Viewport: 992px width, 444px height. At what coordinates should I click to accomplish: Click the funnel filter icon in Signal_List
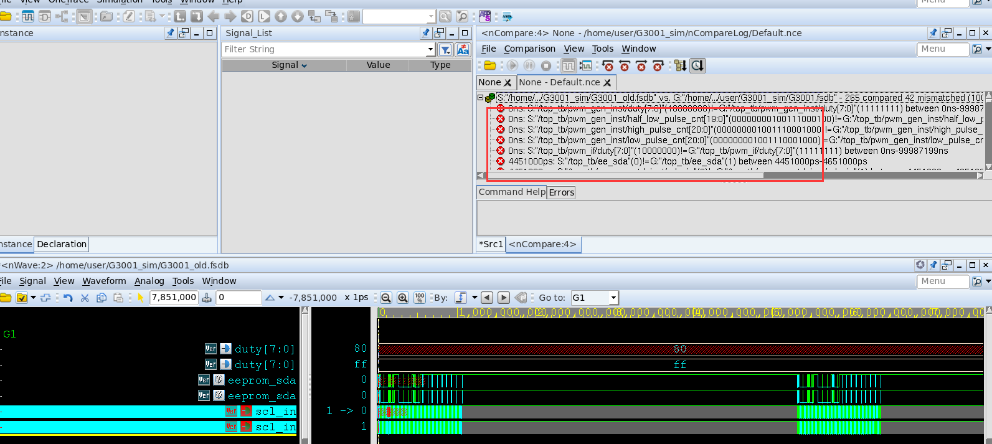click(446, 50)
